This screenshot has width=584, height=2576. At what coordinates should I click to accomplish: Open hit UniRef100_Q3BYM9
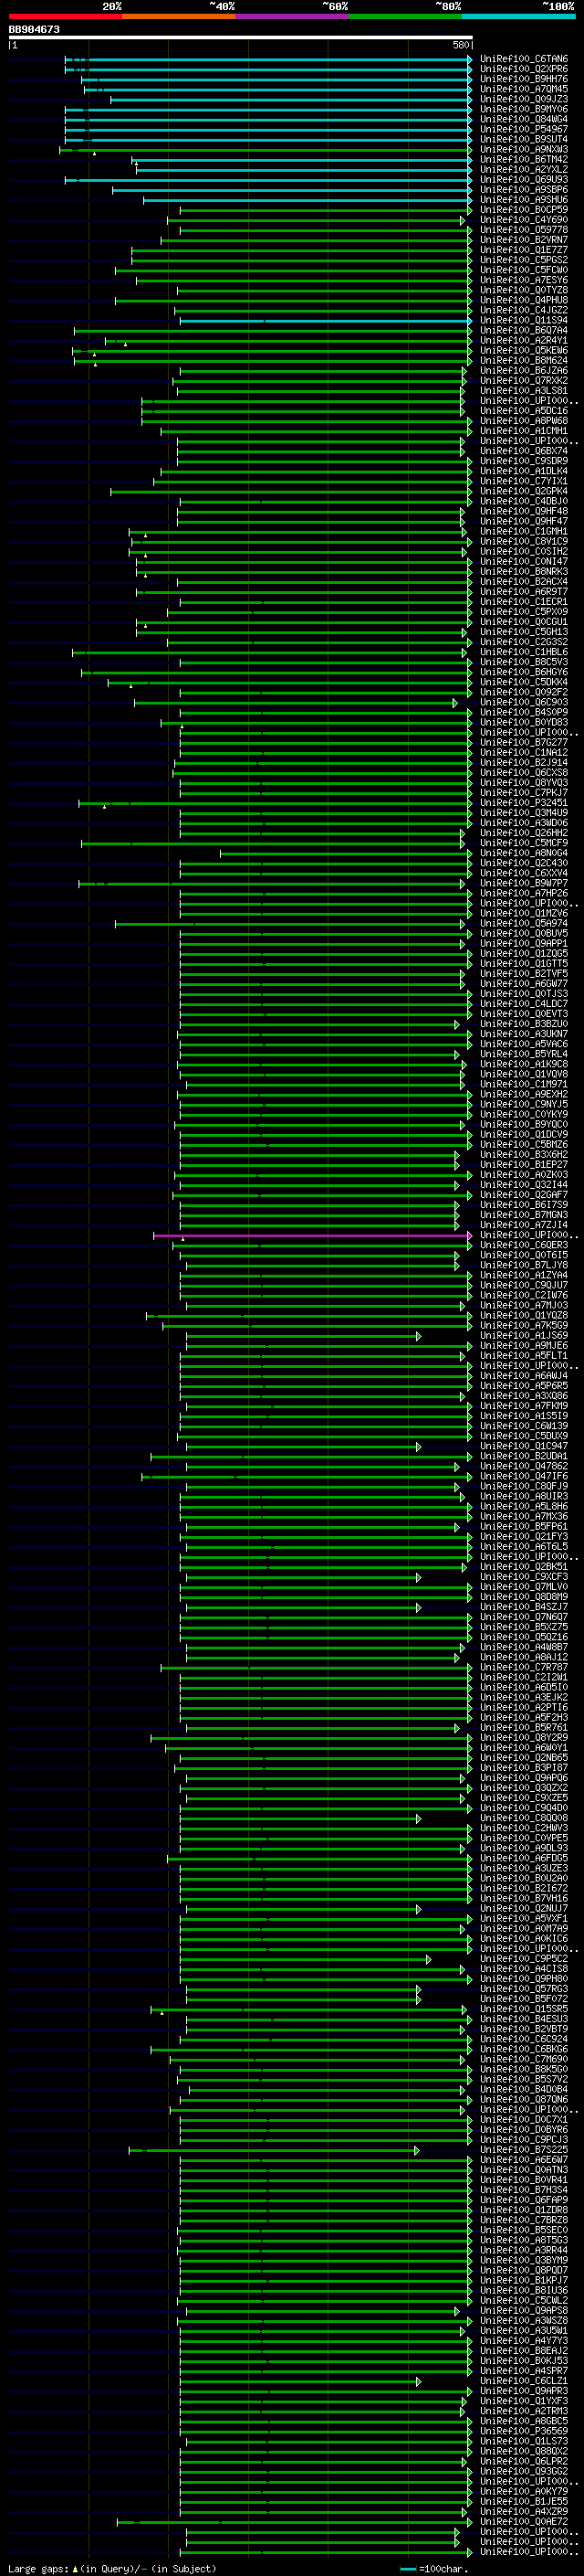[x=524, y=2260]
